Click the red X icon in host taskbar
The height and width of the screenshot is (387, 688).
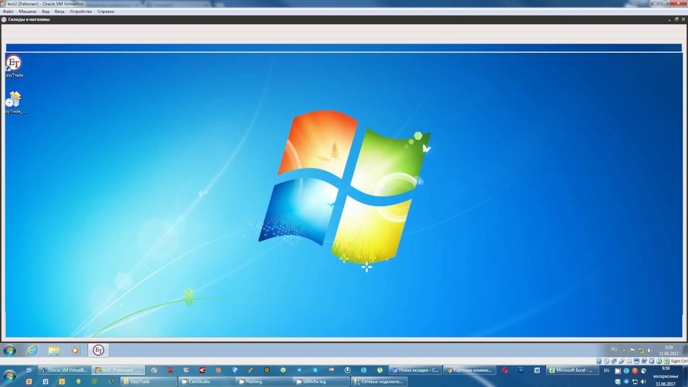point(170,370)
